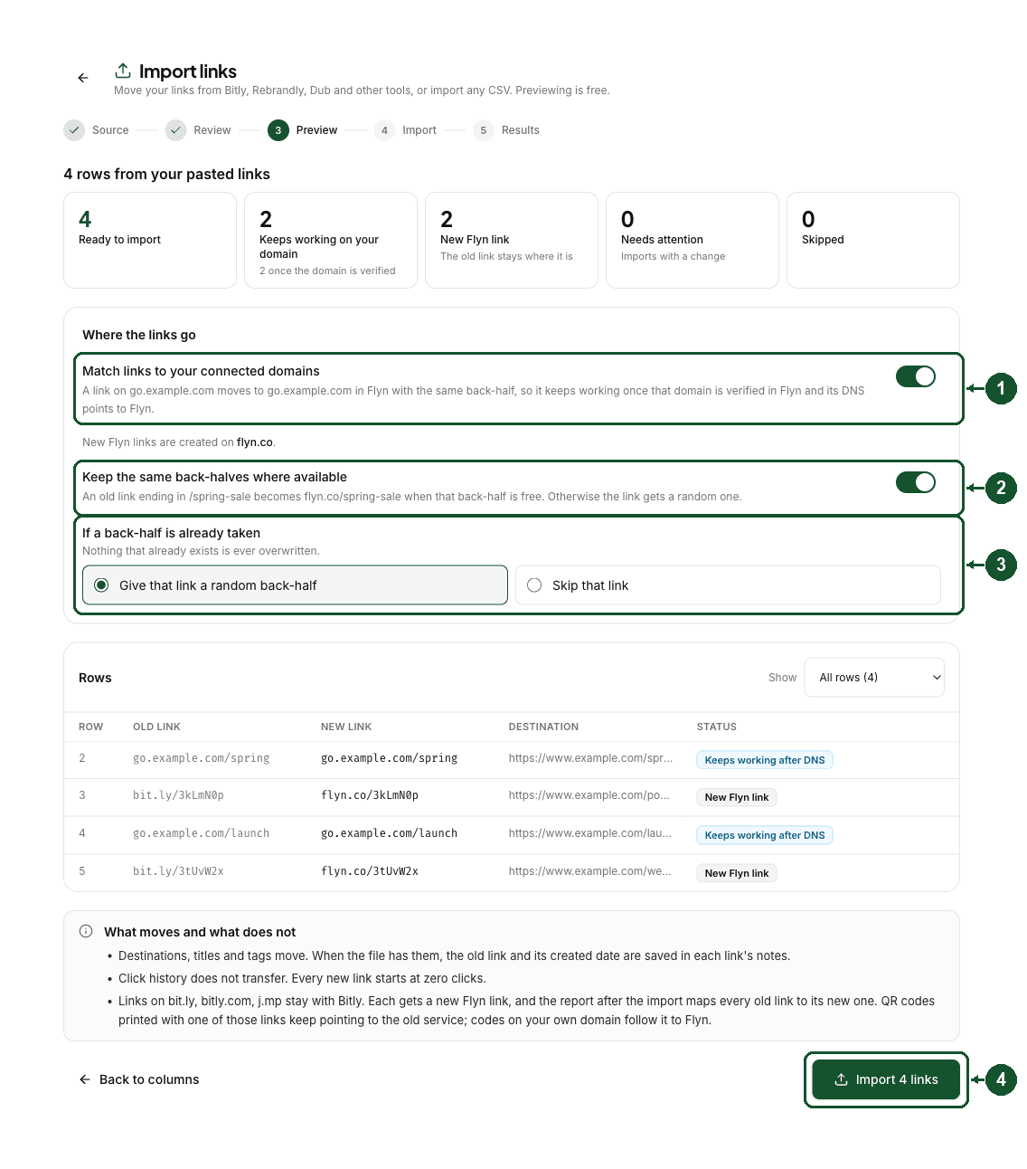
Task: Click the Review step checkmark icon
Action: coord(175,130)
